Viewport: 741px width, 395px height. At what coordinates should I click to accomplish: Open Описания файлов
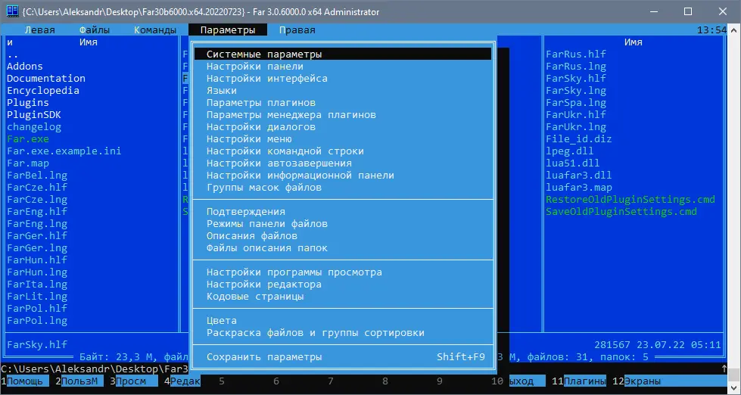[343, 236]
